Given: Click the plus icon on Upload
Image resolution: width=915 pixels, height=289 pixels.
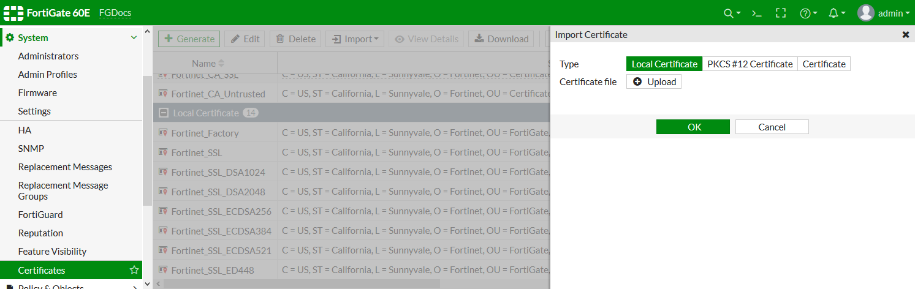Looking at the screenshot, I should 637,82.
